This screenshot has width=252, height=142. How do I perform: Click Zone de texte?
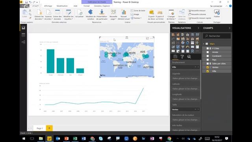point(138,11)
